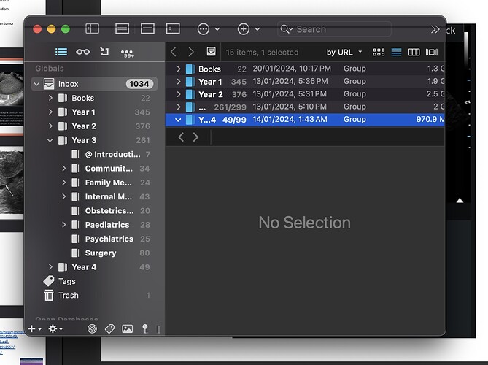Open the plus New item toolbar menu
Image resolution: width=488 pixels, height=365 pixels.
coord(249,29)
